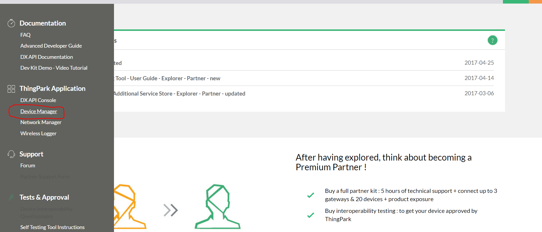Open the FAQ documentation link
Image resolution: width=542 pixels, height=232 pixels.
point(25,35)
